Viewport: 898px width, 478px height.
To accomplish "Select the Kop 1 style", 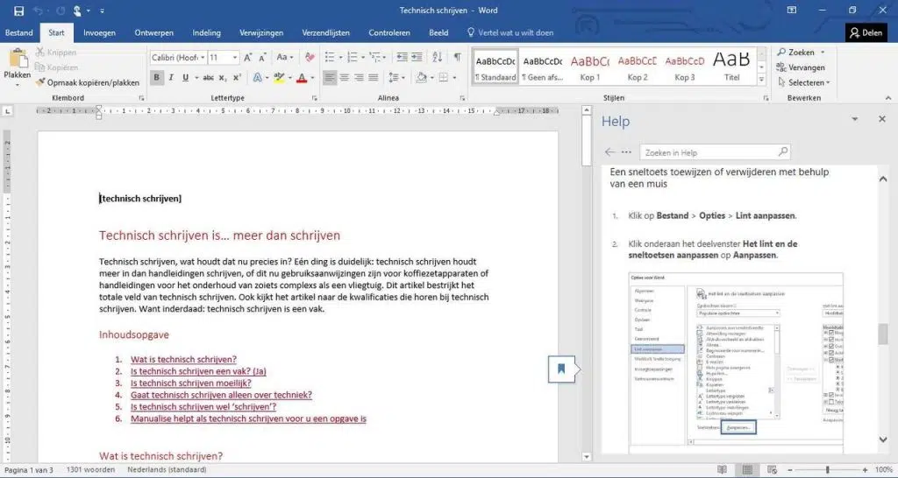I will tap(590, 67).
